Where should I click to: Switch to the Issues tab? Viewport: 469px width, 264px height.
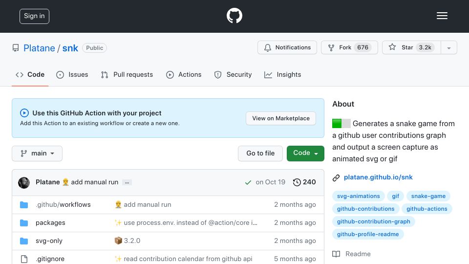coord(72,74)
